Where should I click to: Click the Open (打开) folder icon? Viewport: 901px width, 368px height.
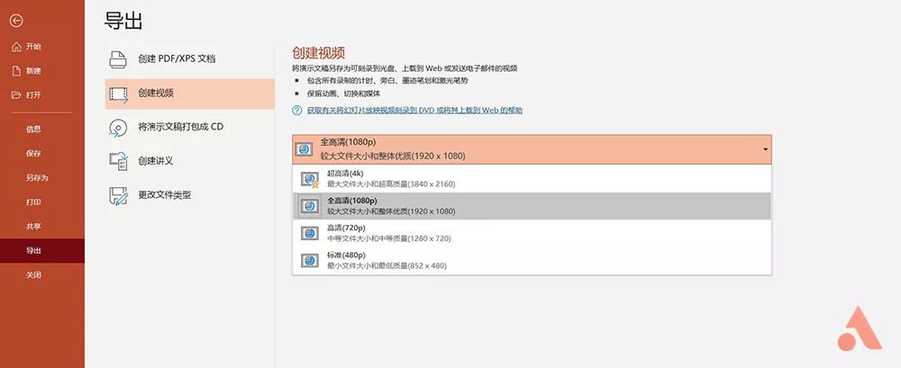click(16, 94)
